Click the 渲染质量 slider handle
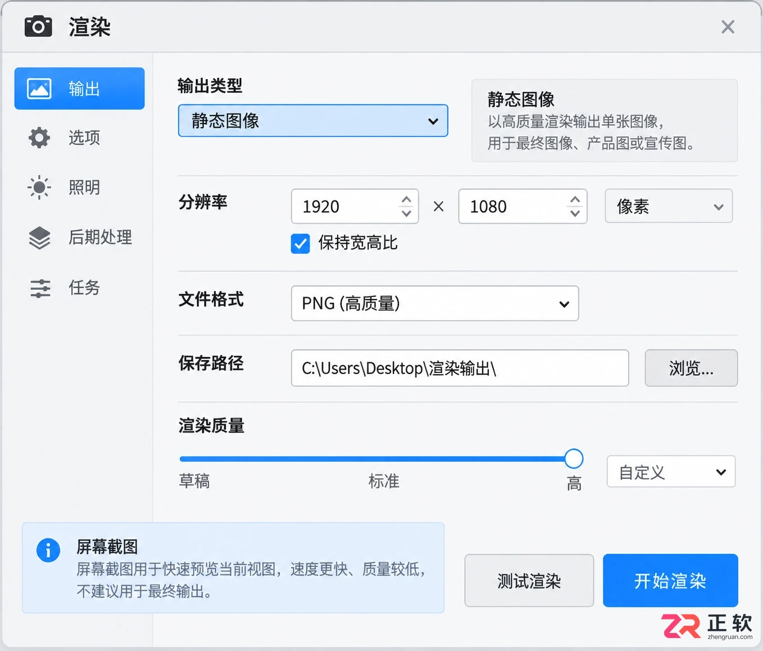The height and width of the screenshot is (651, 763). [x=574, y=458]
